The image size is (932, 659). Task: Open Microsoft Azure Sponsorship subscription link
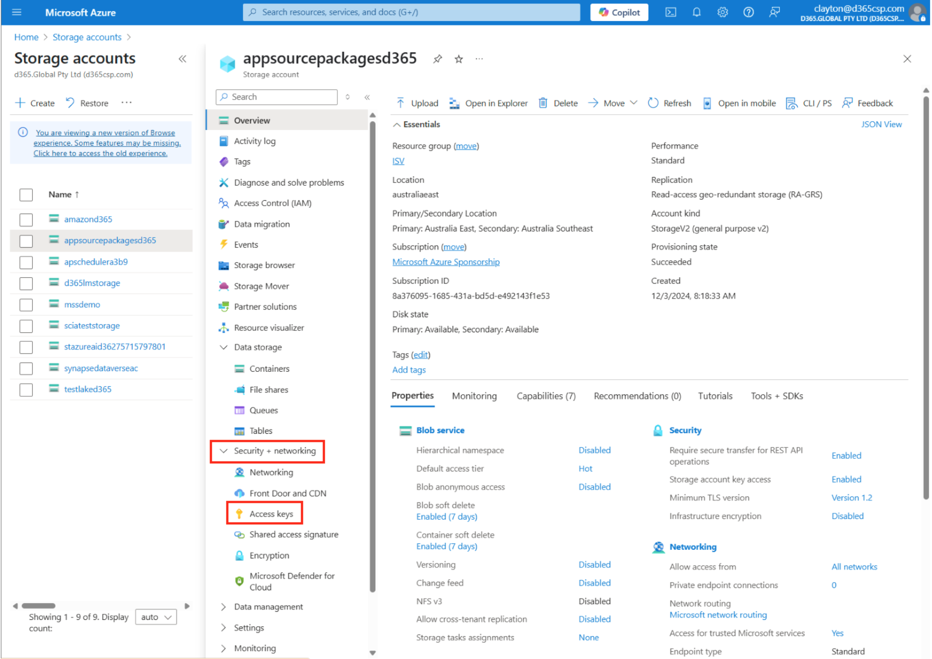click(446, 262)
